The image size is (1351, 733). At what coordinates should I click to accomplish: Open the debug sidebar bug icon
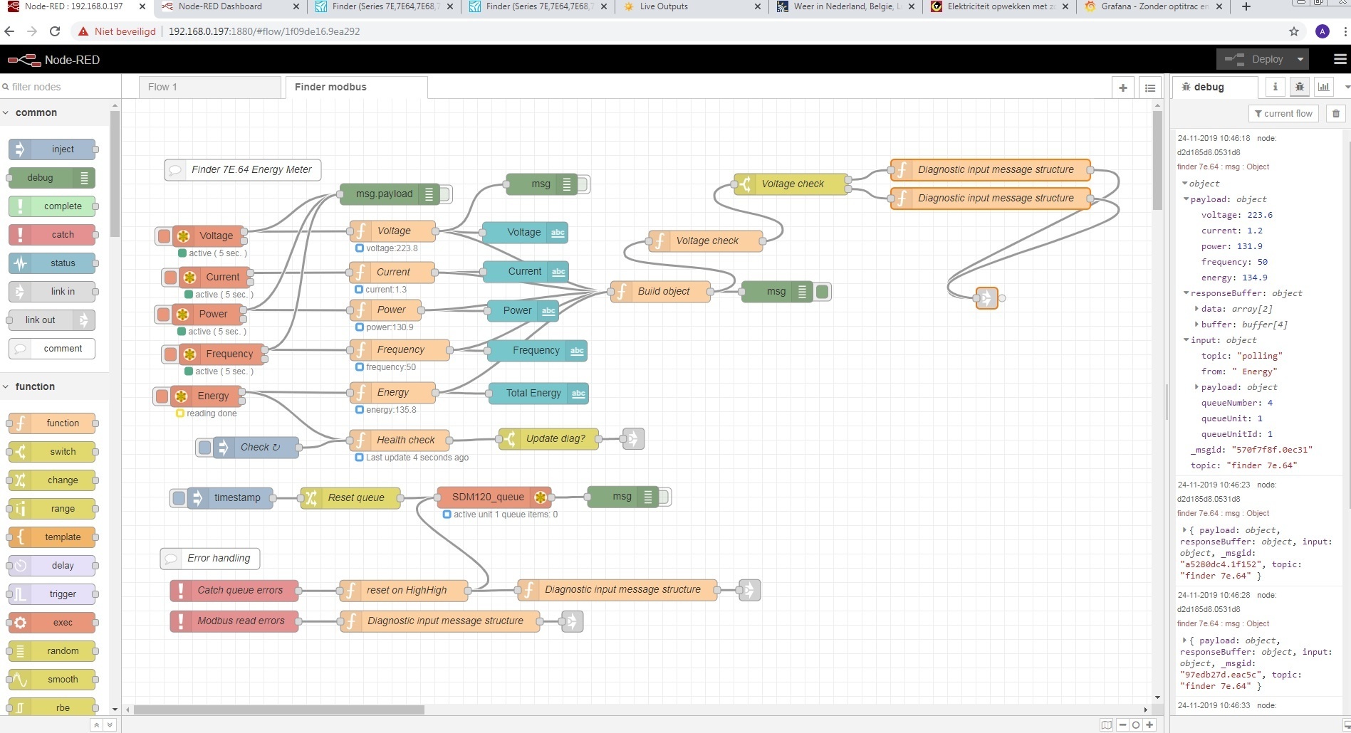tap(1300, 87)
